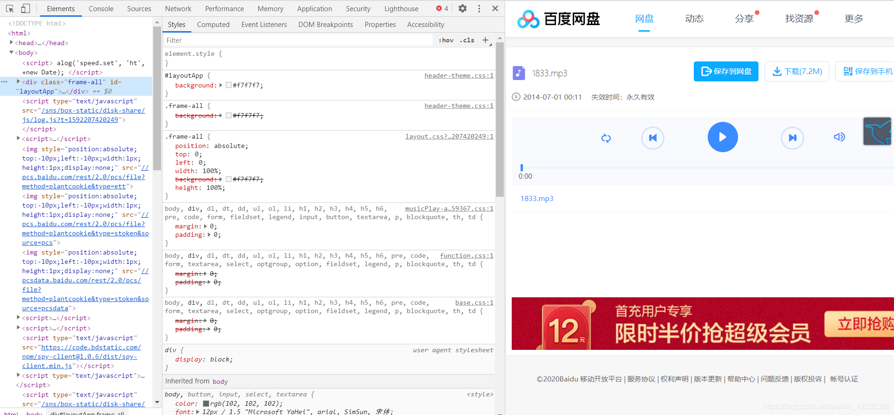Open the 1833.mp3 playlist link

coord(537,198)
